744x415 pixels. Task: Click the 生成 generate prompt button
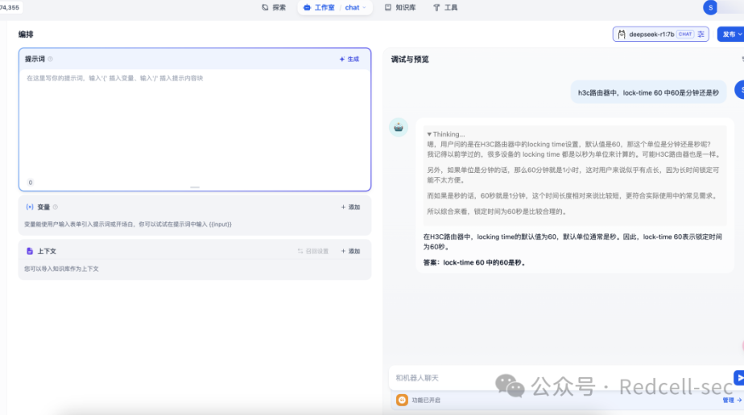[349, 60]
